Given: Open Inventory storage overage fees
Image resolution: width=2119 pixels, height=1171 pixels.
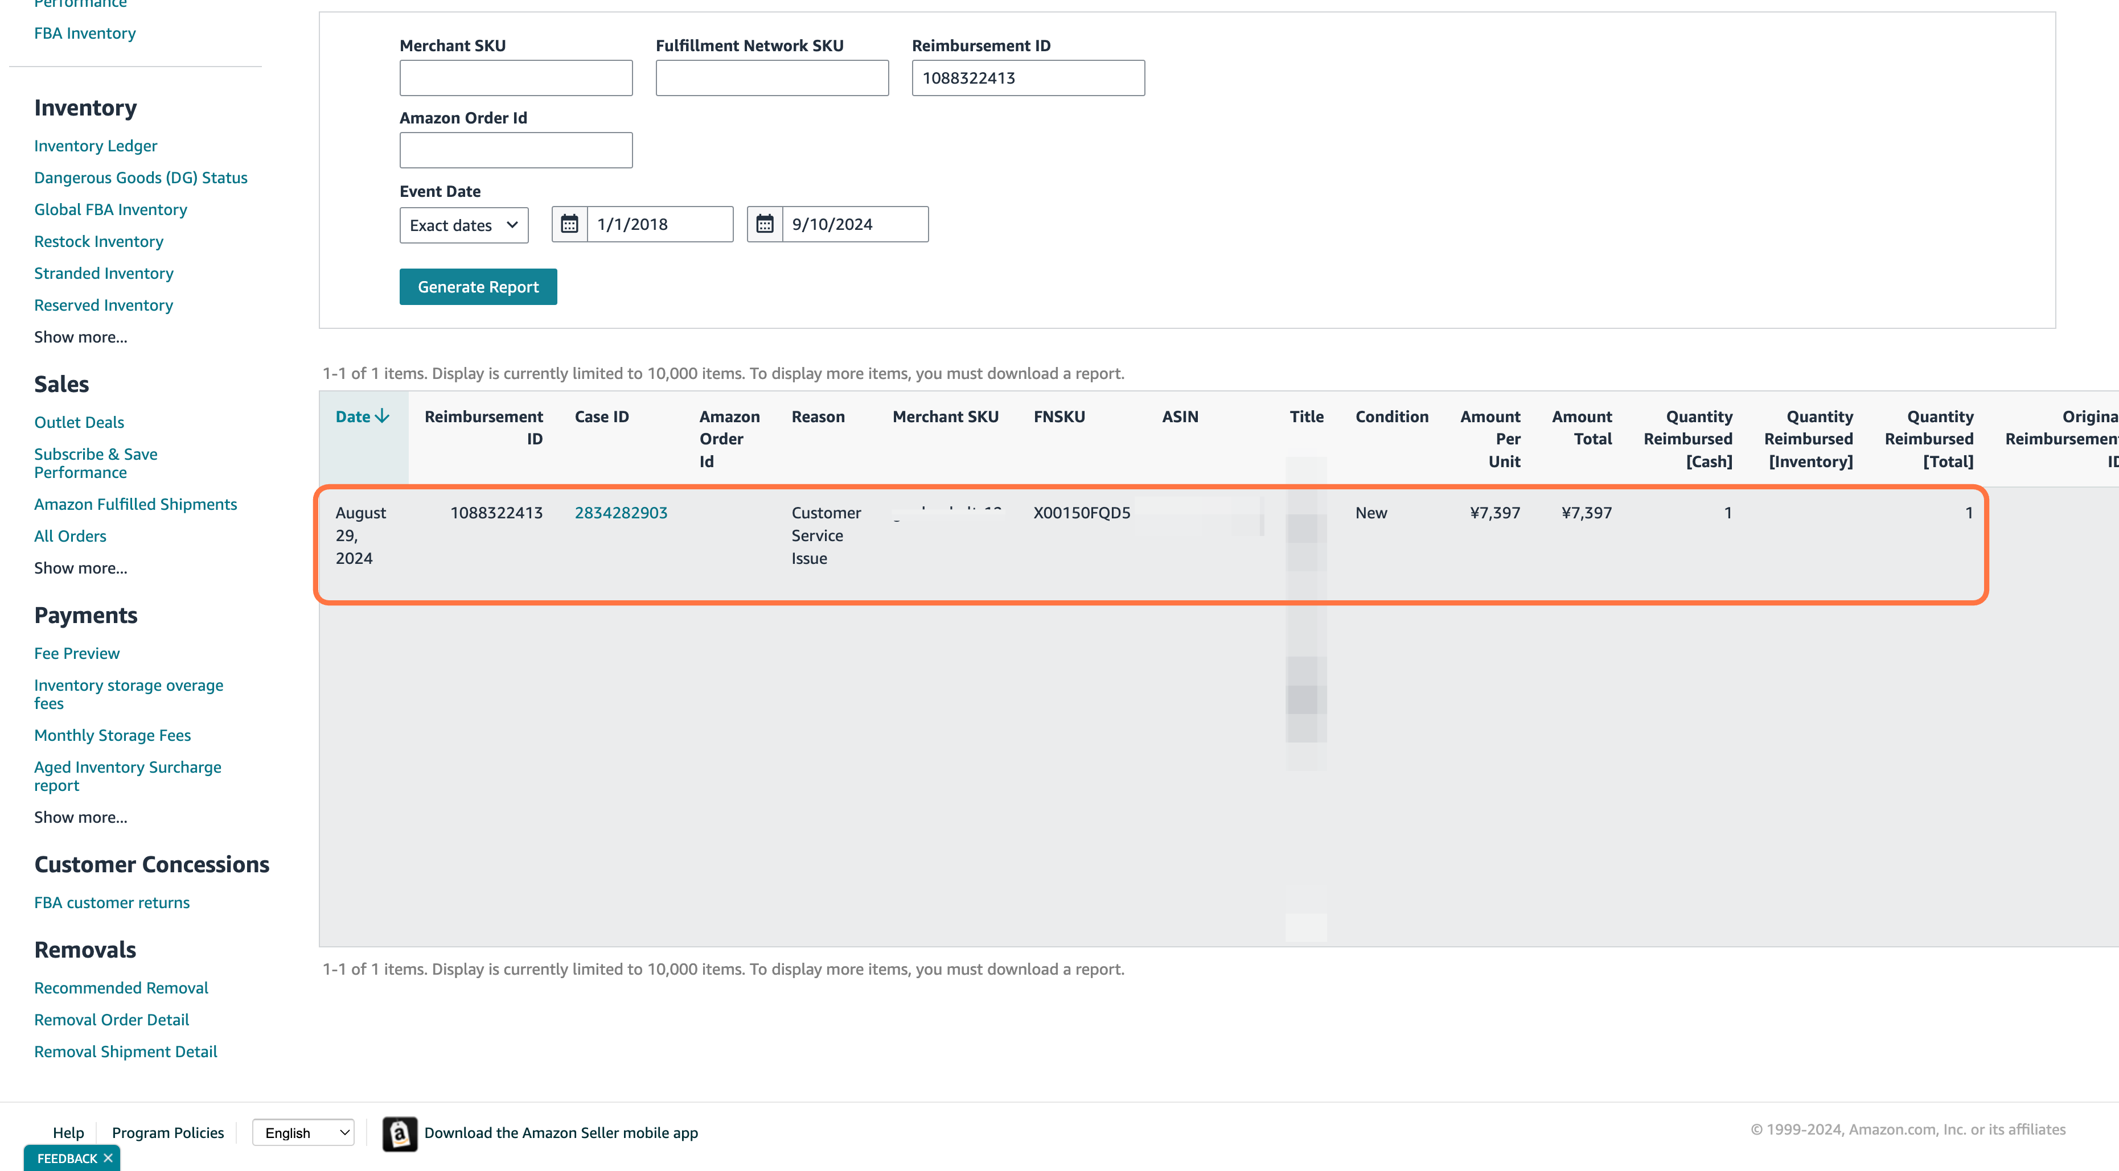Looking at the screenshot, I should click(x=128, y=694).
